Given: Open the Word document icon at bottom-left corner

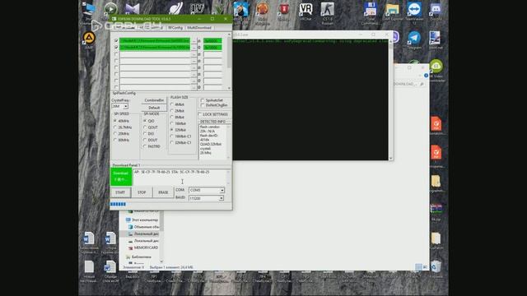Looking at the screenshot, I should click(x=88, y=239).
